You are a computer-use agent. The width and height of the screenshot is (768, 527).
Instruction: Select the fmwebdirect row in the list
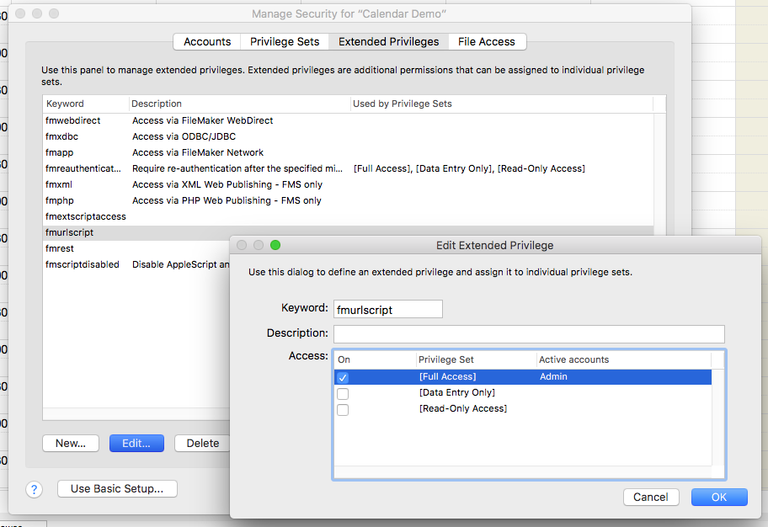point(73,120)
